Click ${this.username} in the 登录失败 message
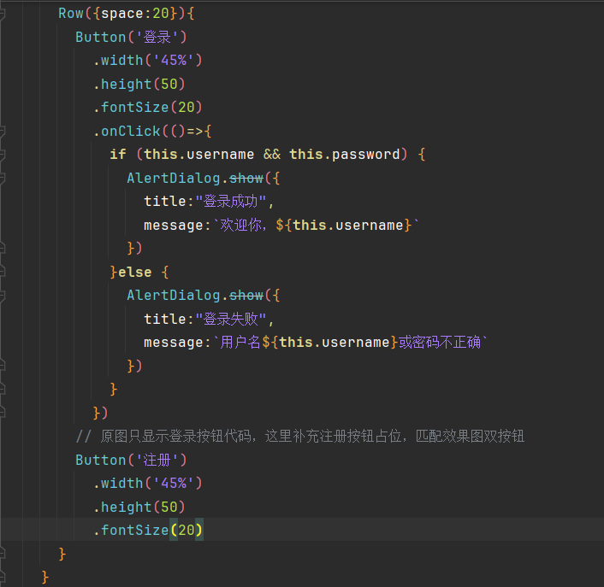 [x=330, y=343]
